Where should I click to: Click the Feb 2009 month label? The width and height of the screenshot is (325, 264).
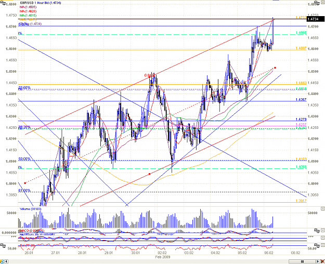(x=163, y=257)
